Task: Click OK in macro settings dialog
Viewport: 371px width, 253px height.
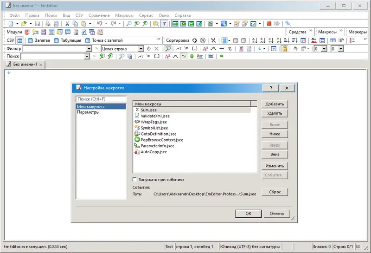Action: tap(248, 214)
